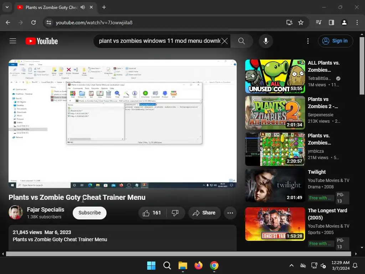Open Chrome profile icon
This screenshot has height=274, width=365.
pos(344,22)
